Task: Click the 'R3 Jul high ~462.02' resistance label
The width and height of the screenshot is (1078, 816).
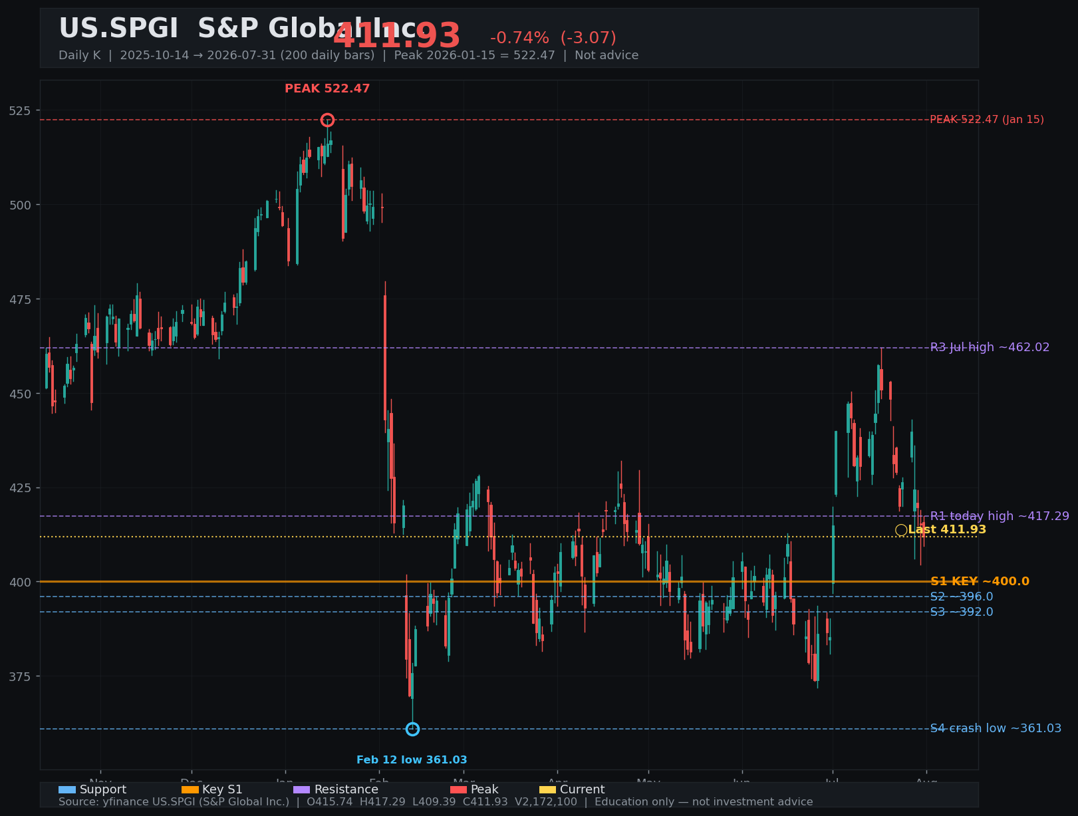Action: tap(990, 347)
